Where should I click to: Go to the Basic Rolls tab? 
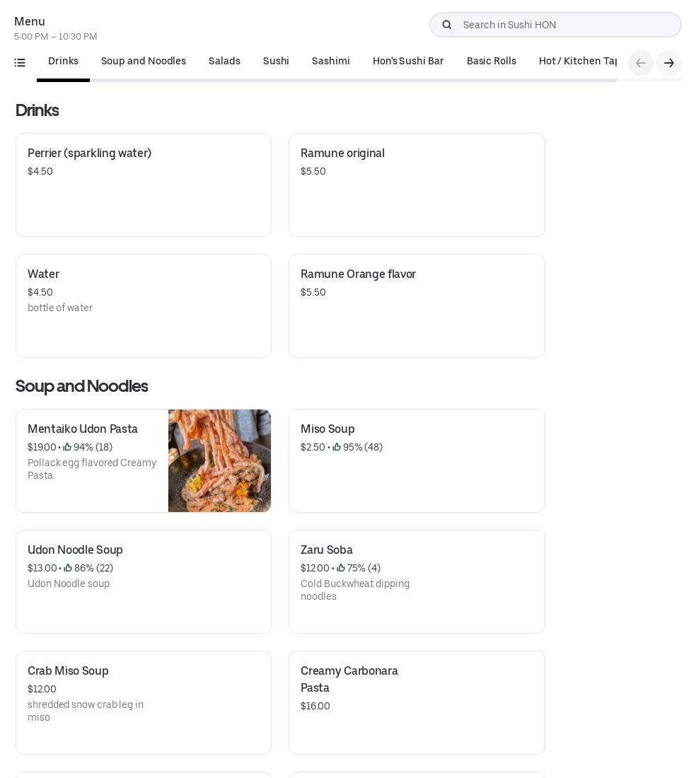tap(491, 62)
